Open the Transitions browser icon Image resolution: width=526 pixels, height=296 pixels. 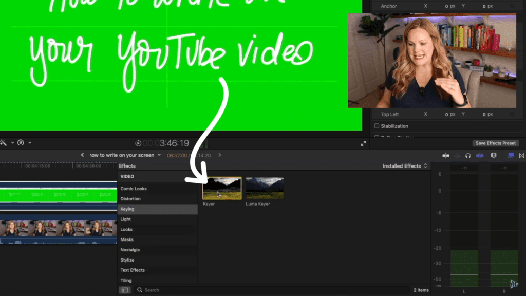tap(521, 155)
